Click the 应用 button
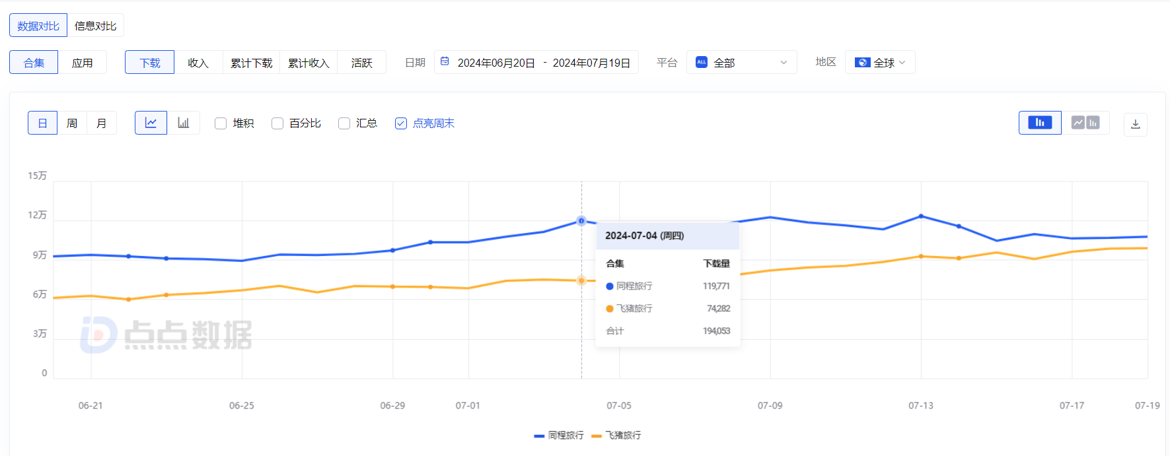This screenshot has height=456, width=1170. click(x=82, y=63)
